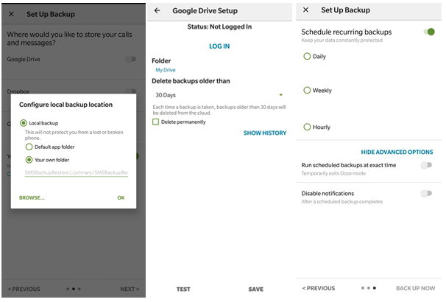Click SAVE in Google Drive Setup
This screenshot has width=446, height=302.
(255, 289)
